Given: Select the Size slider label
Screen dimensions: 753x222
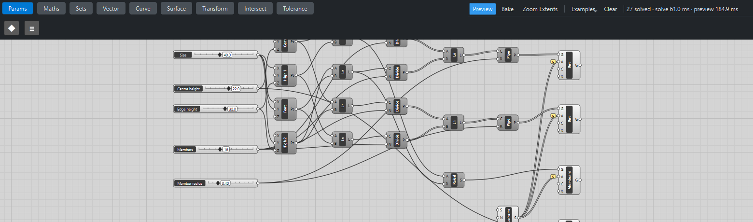Looking at the screenshot, I should [x=183, y=55].
